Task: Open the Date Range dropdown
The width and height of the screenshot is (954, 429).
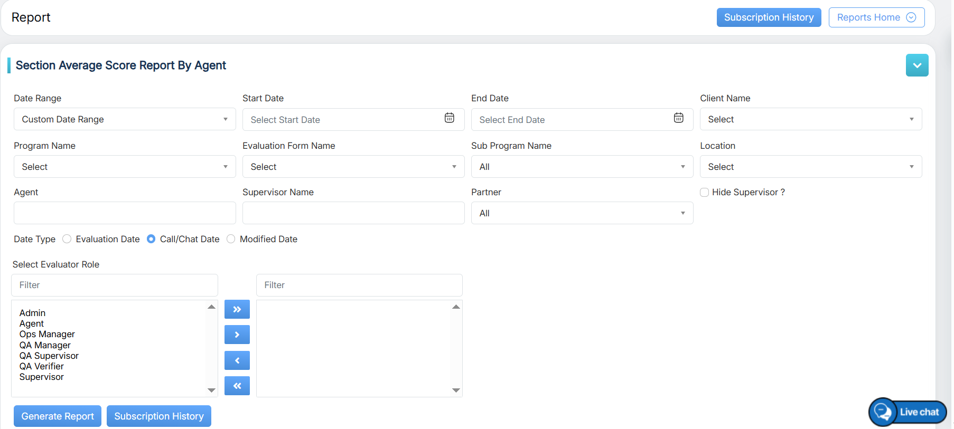Action: [125, 119]
